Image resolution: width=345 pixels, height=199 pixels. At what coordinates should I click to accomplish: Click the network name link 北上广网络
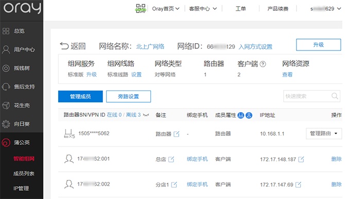[x=150, y=46]
